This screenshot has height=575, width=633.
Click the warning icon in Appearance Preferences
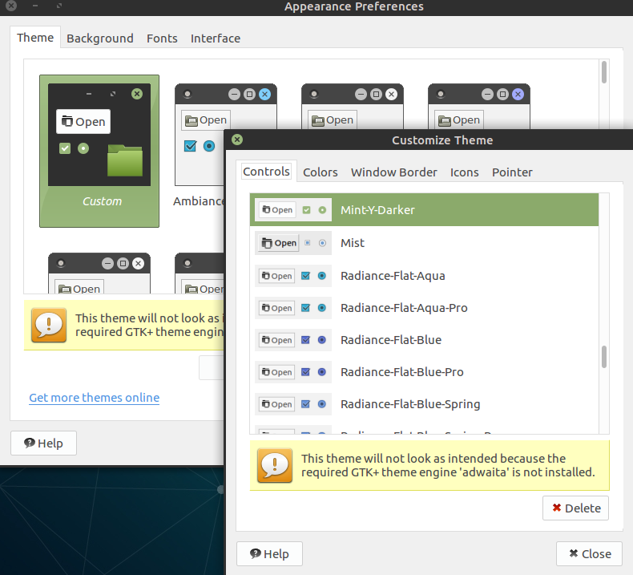click(49, 325)
